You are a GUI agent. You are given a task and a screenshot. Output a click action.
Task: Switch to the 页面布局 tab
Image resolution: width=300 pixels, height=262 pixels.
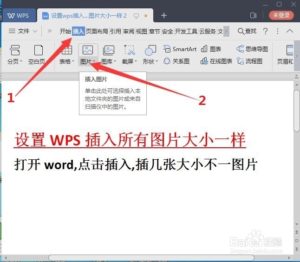coord(97,31)
